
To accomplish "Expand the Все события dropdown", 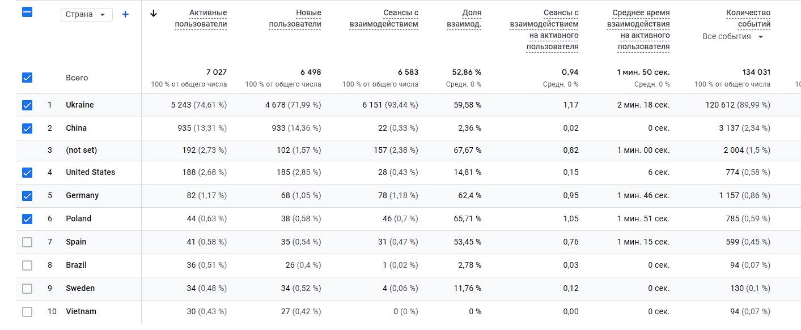I will 733,37.
